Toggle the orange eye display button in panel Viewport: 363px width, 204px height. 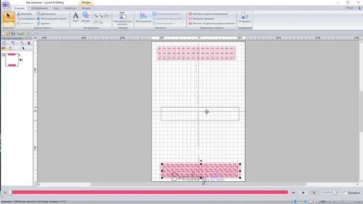(x=4, y=48)
